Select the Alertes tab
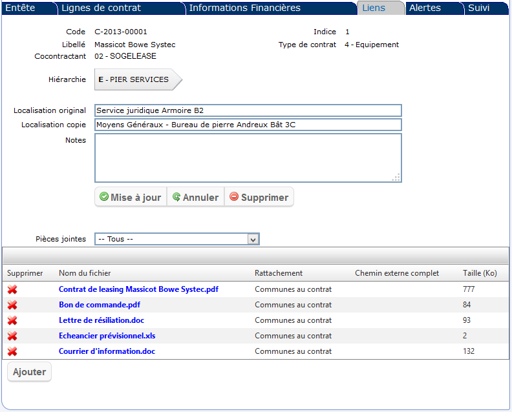The width and height of the screenshot is (512, 412). [425, 8]
